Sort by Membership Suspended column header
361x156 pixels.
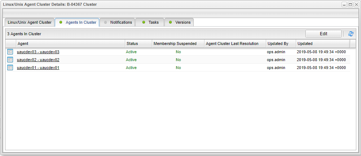(178, 43)
